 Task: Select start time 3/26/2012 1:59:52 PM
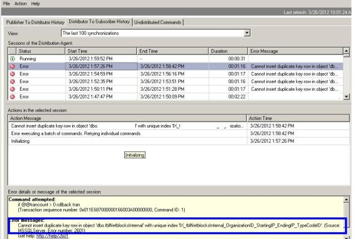coord(90,59)
